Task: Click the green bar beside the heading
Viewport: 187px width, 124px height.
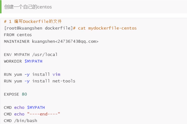Action: click(x=1, y=7)
